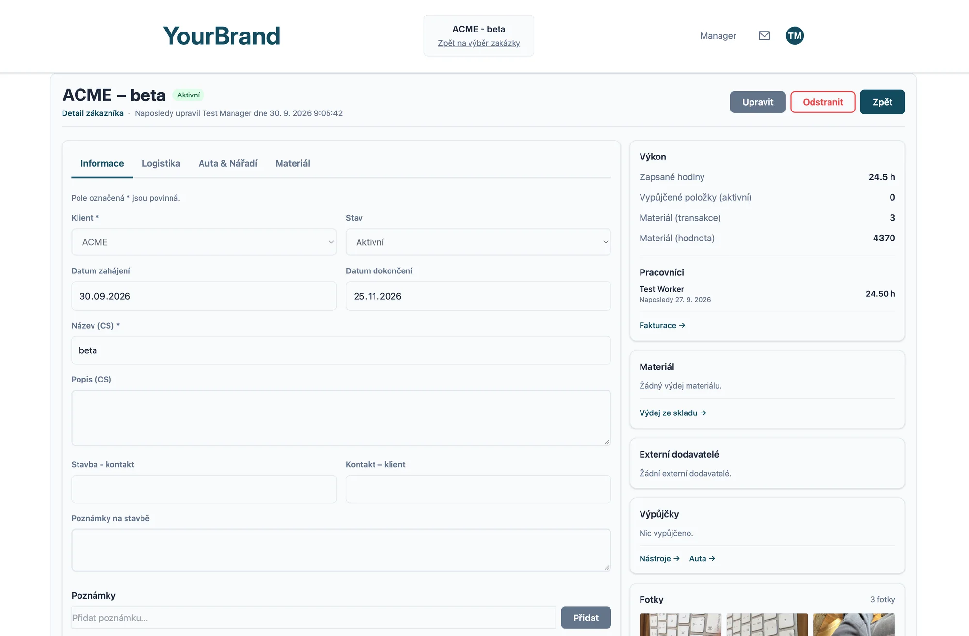Open the mail envelope icon
The width and height of the screenshot is (969, 636).
tap(764, 35)
